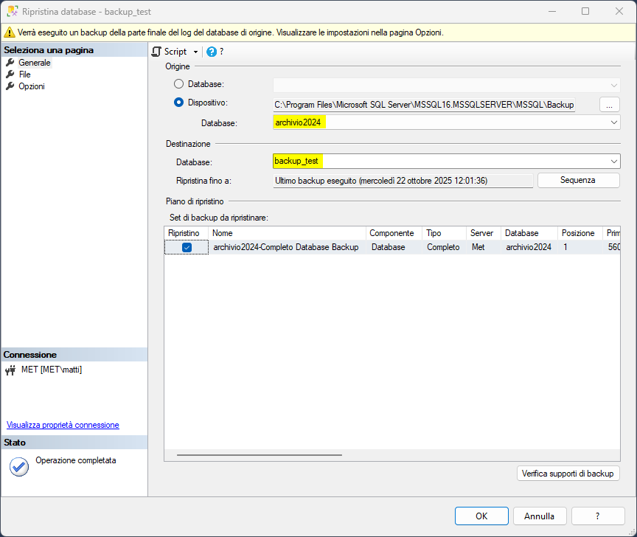Click the device backup path field

click(x=424, y=105)
